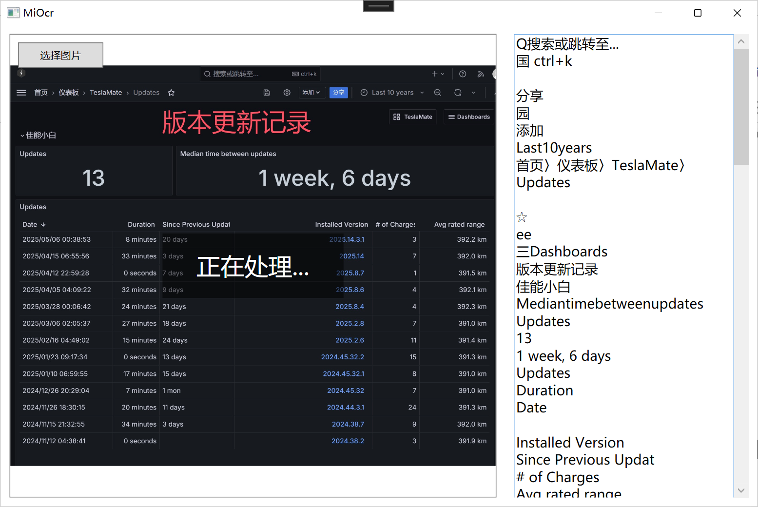
Task: Click the date cell 2025/03/28 00:06:42
Action: coord(57,307)
